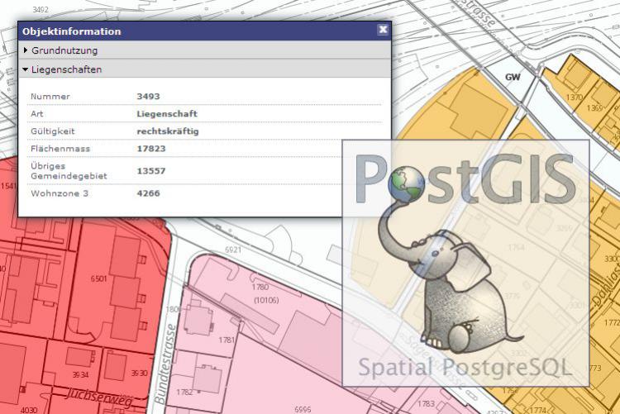Collapse the Liegenschaften section
Image resolution: width=620 pixels, height=414 pixels.
204,69
